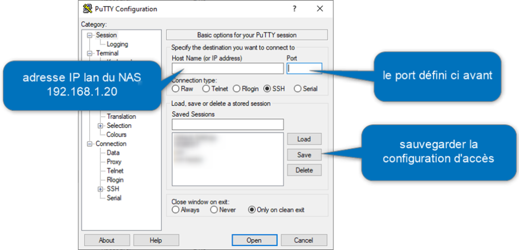Open the Proxy settings category

click(114, 162)
